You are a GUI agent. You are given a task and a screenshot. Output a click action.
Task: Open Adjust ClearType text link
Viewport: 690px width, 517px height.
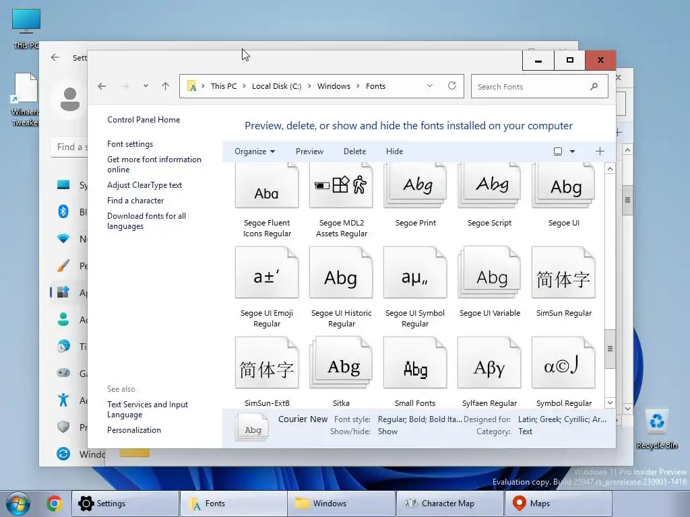pyautogui.click(x=144, y=185)
